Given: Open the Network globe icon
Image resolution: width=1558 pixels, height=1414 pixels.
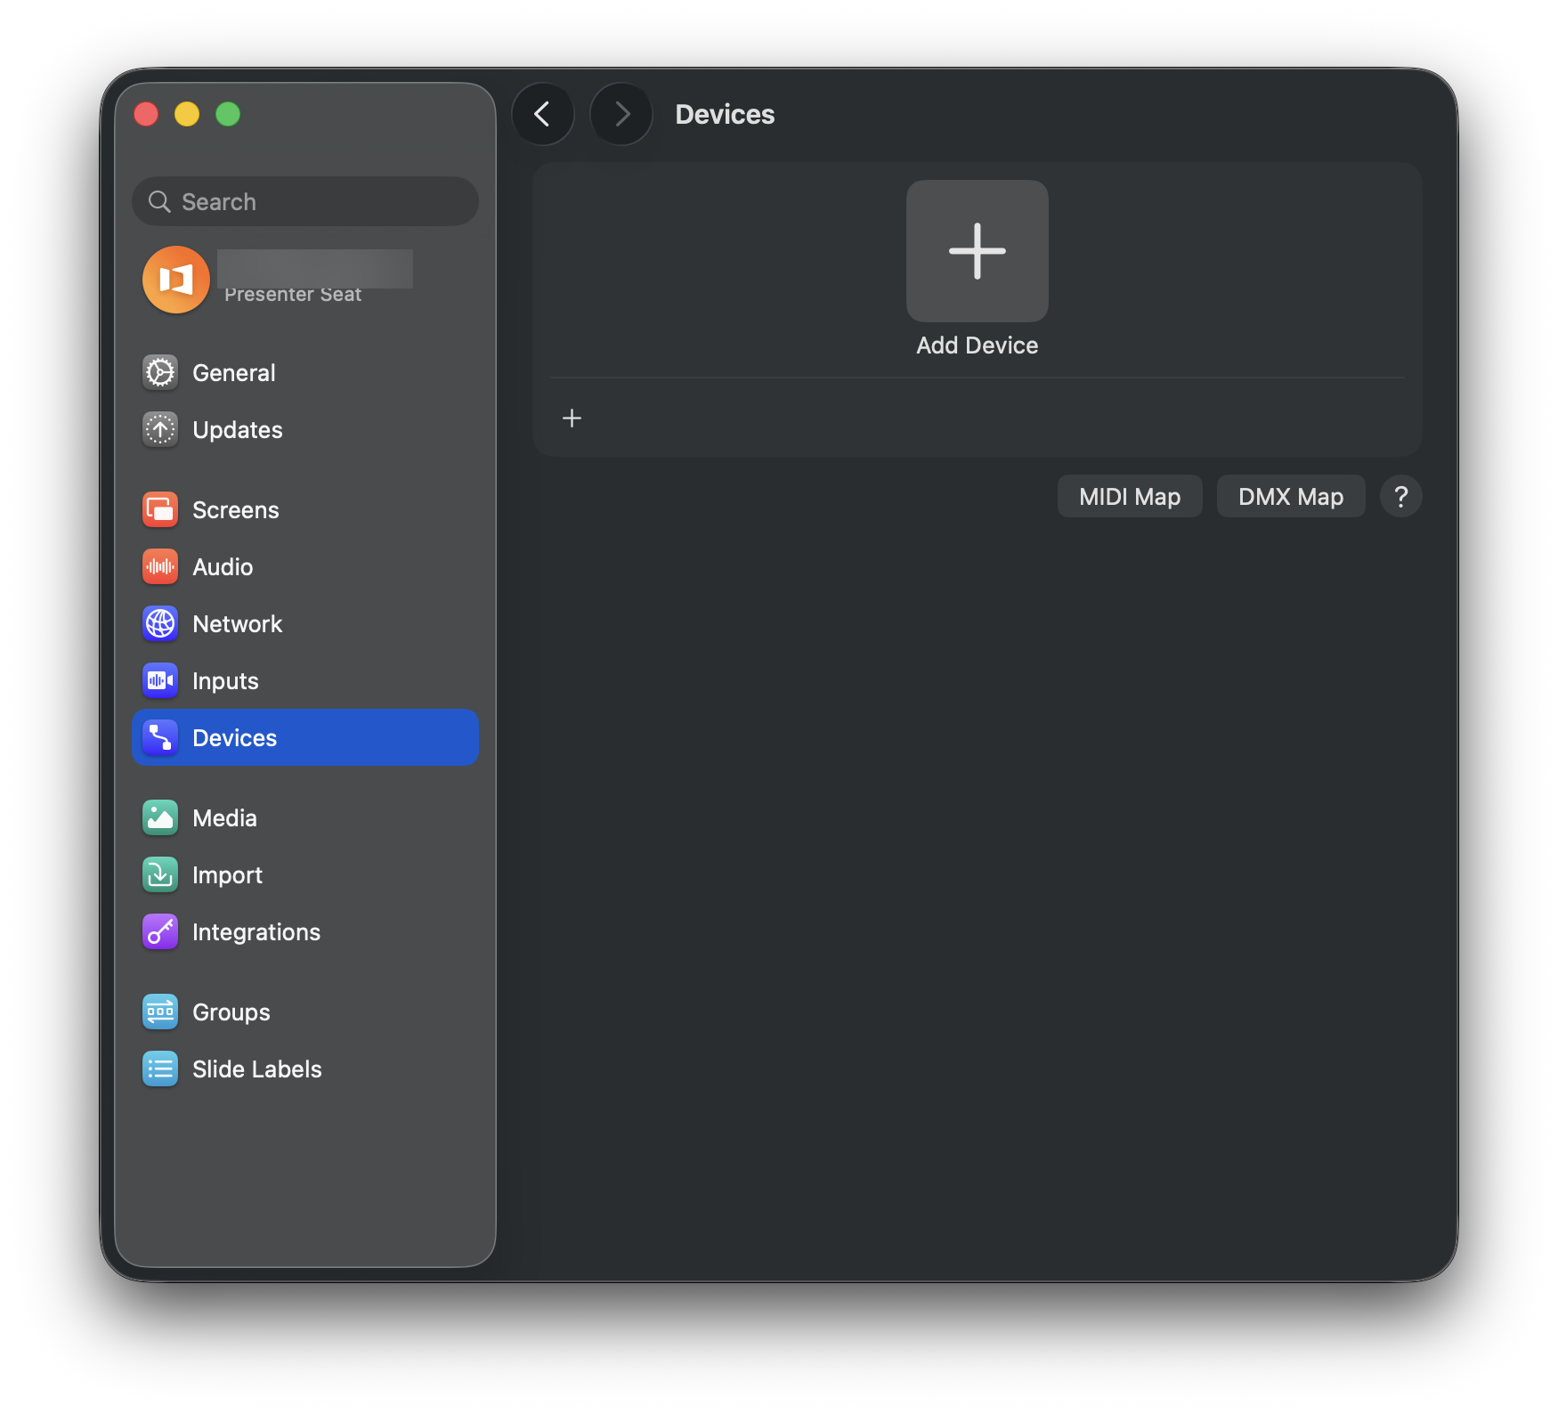Looking at the screenshot, I should (x=160, y=623).
